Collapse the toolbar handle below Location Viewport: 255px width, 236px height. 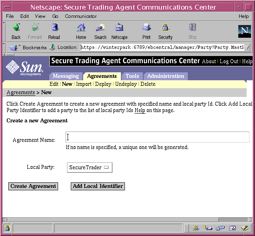pyautogui.click(x=9, y=54)
